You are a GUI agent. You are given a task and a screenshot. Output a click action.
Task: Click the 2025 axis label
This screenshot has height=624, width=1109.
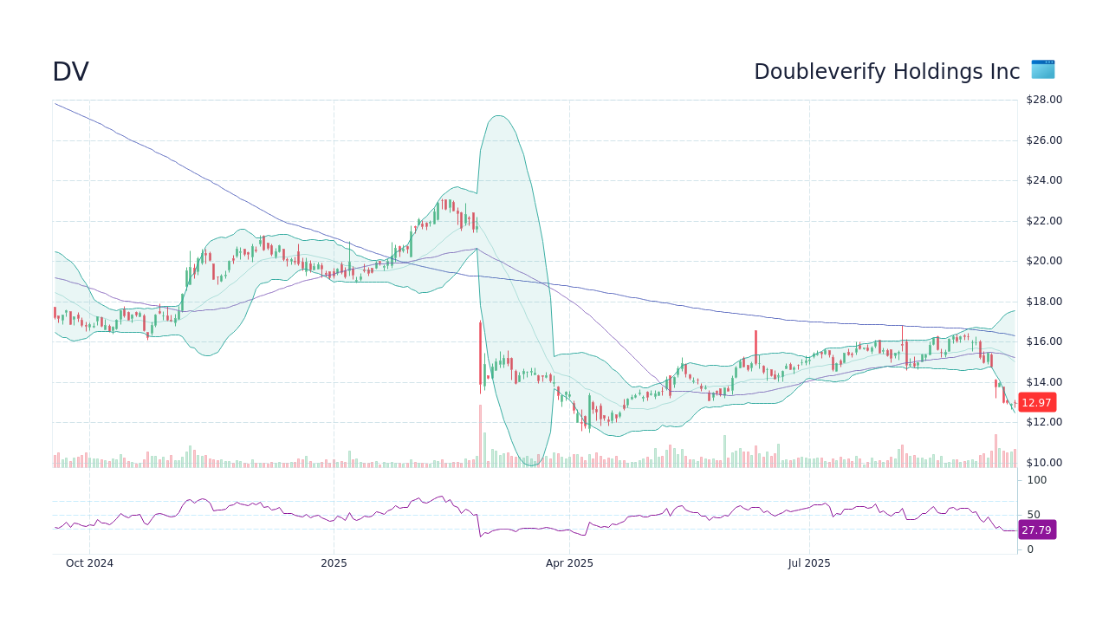pos(334,562)
